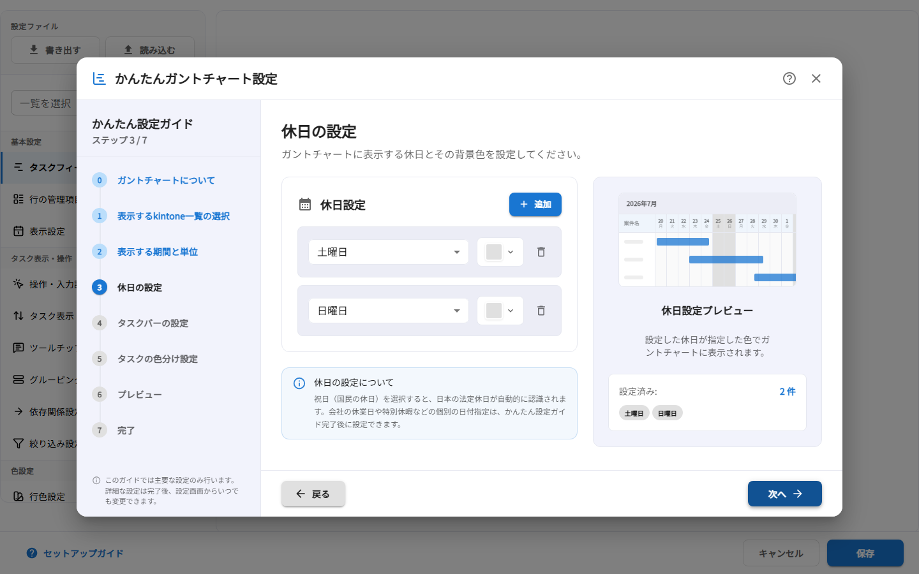Click the Gantt chart logo icon in dialog title
Image resolution: width=919 pixels, height=574 pixels.
coord(100,78)
